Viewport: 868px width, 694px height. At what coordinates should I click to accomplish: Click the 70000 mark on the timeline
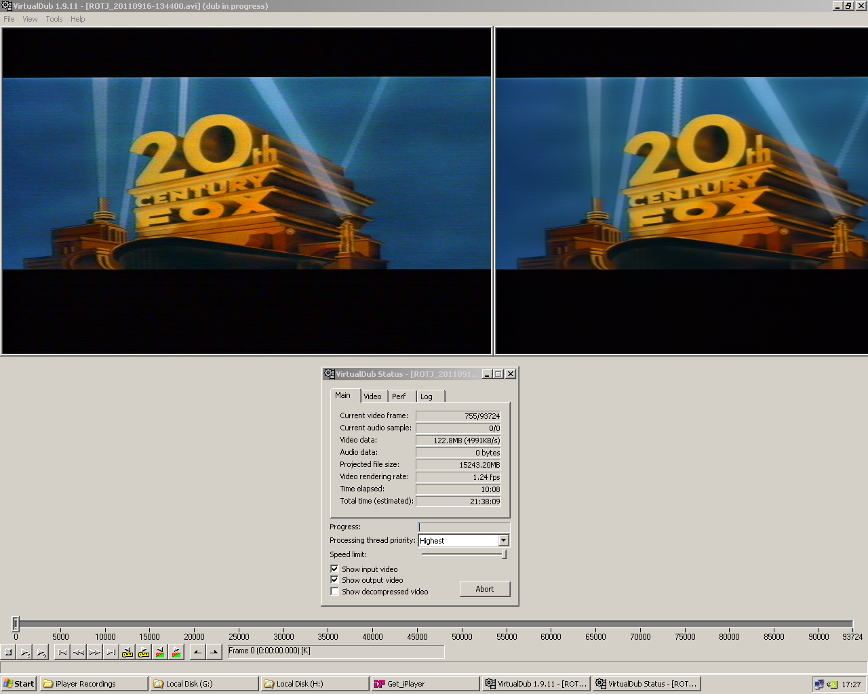click(x=640, y=636)
